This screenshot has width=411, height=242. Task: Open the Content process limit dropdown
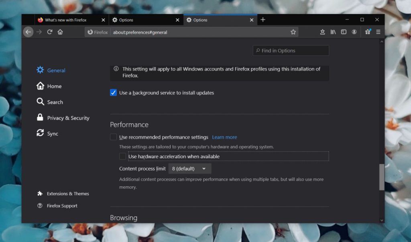(189, 168)
